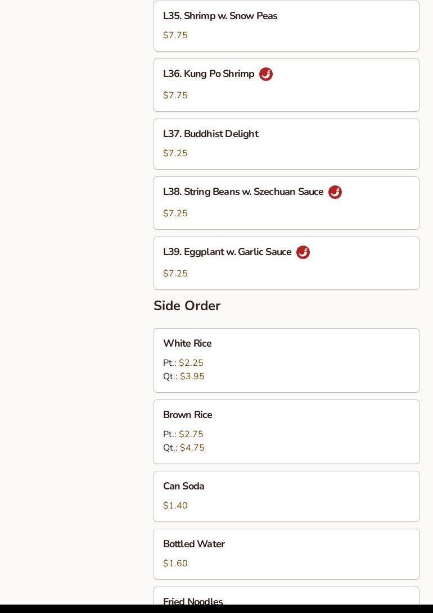433x613 pixels.
Task: Click White Rice pint price $2.25
Action: pos(191,363)
